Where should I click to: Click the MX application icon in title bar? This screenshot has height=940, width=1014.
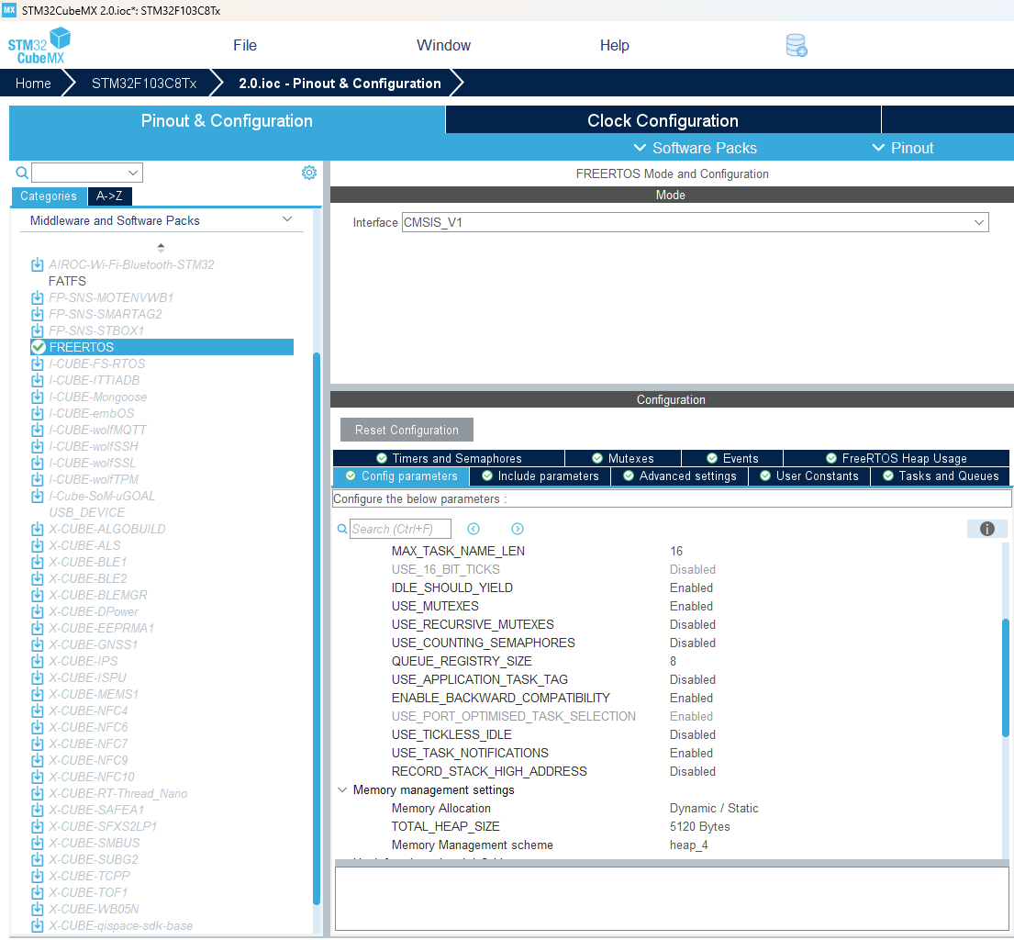coord(9,10)
